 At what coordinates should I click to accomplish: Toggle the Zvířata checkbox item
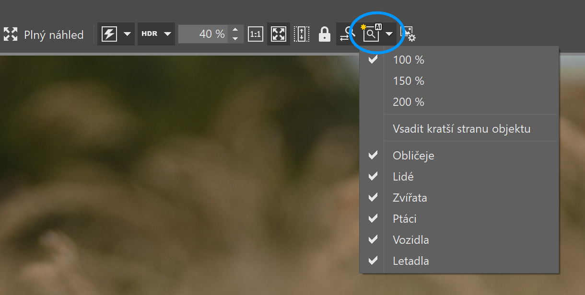pos(409,198)
